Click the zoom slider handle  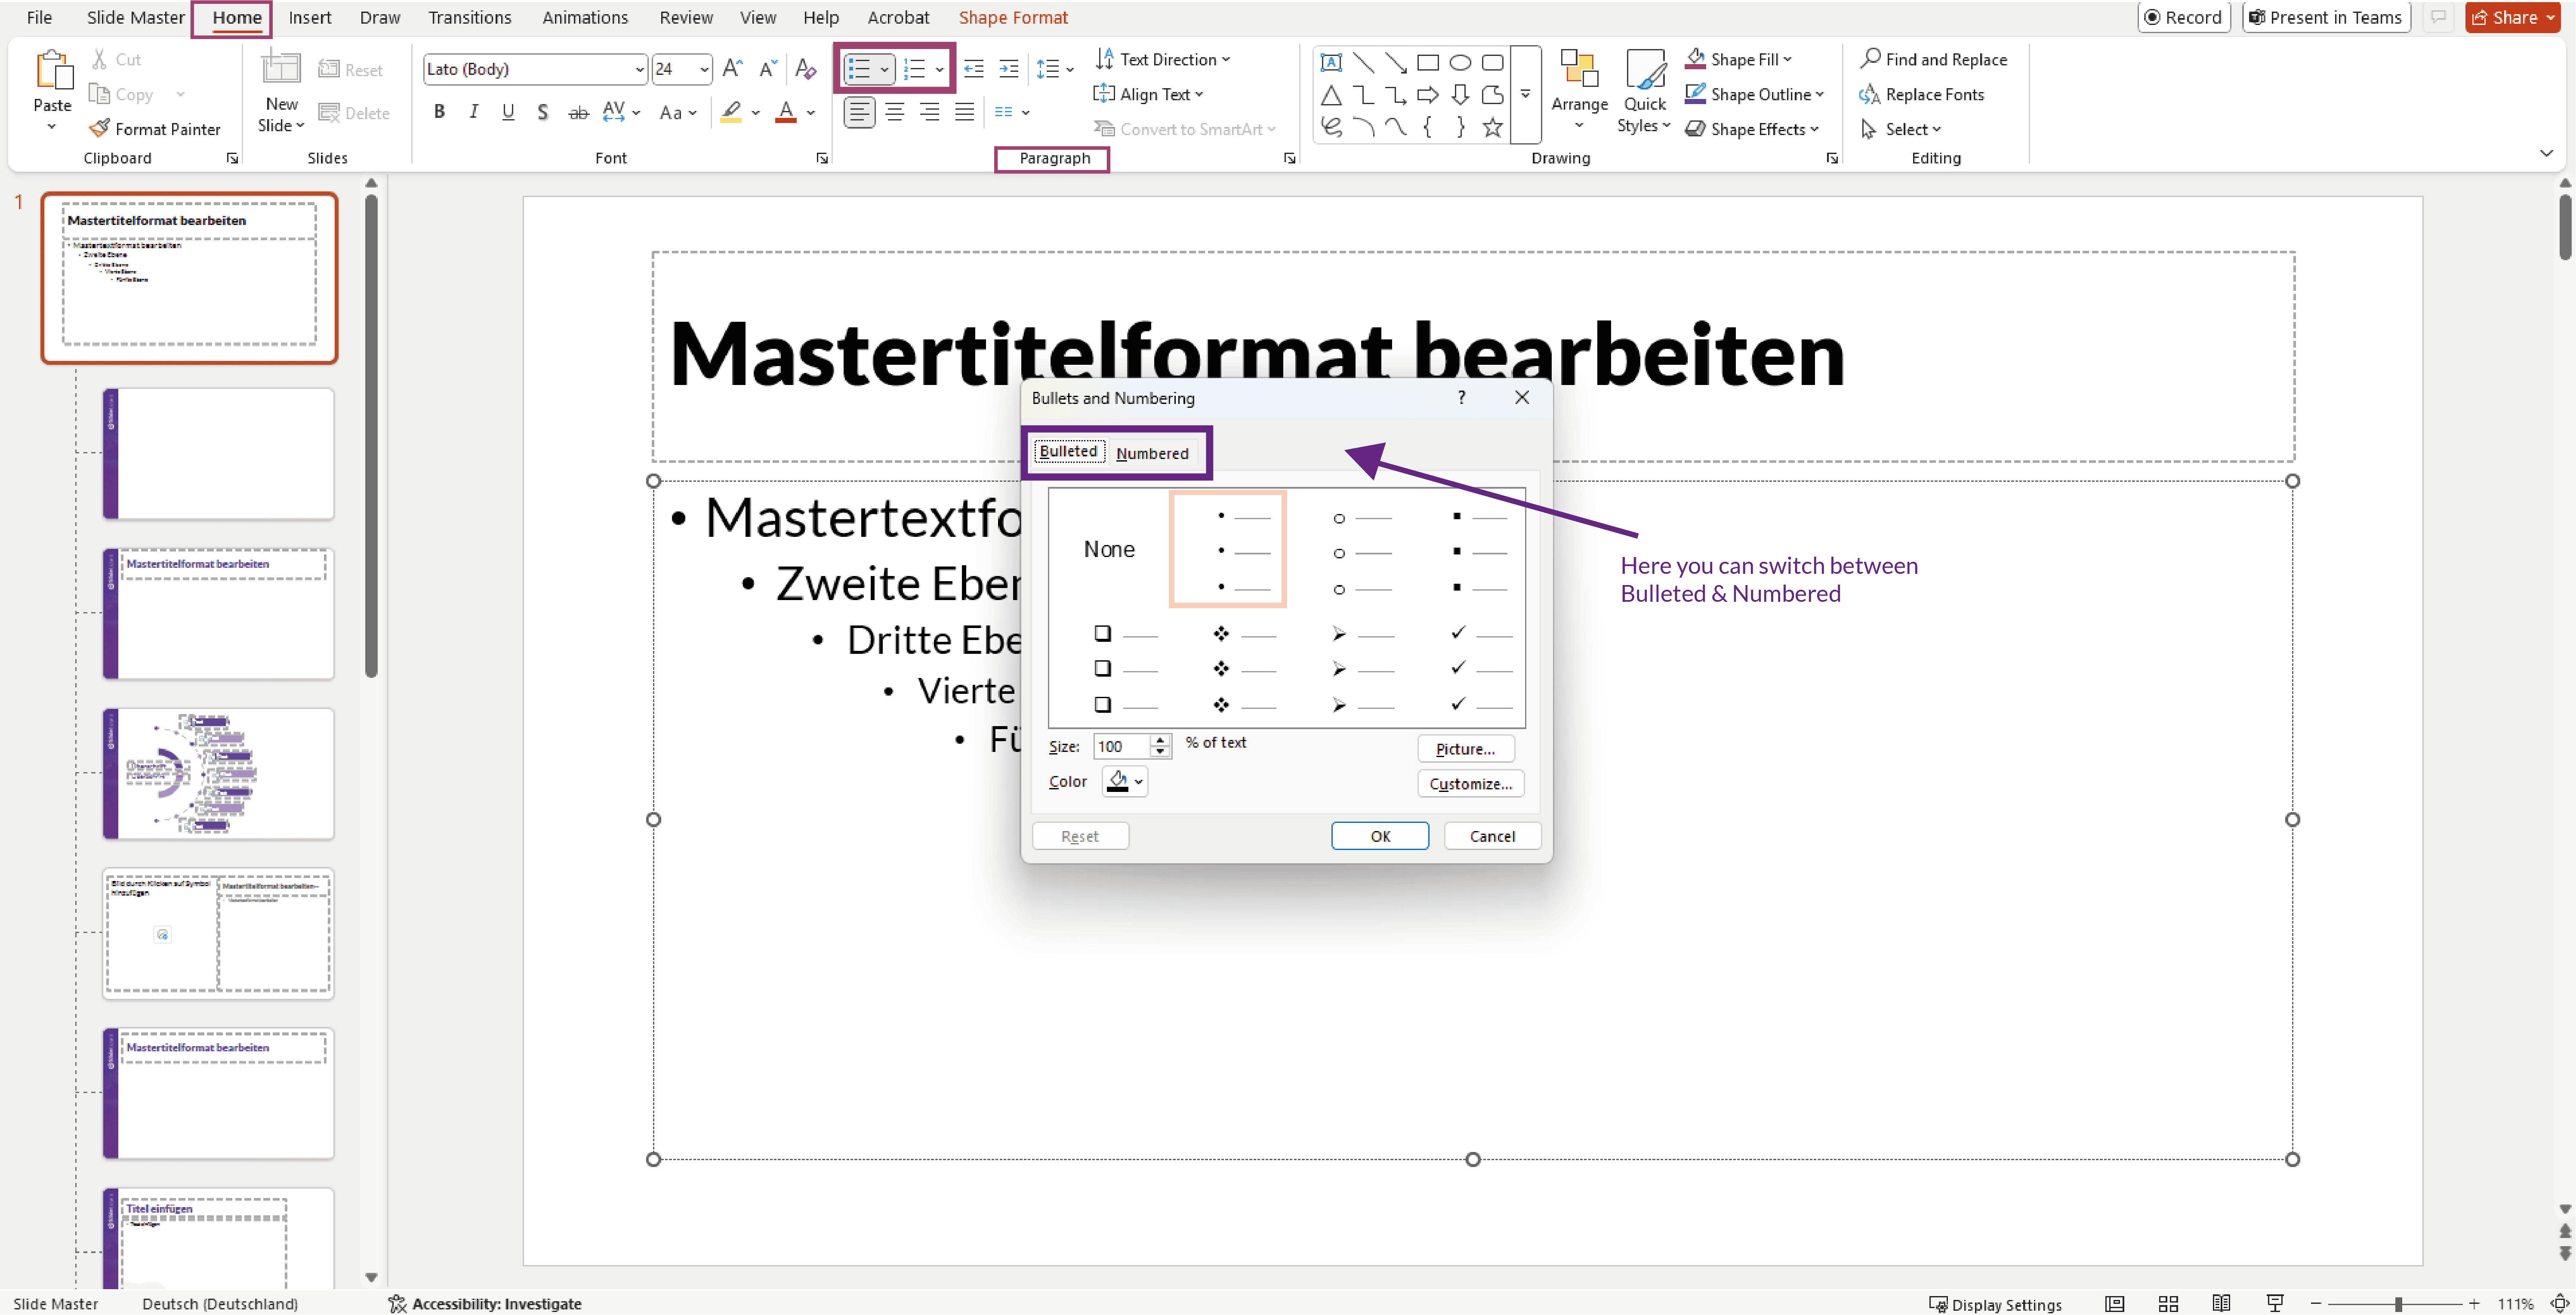[x=2398, y=1304]
